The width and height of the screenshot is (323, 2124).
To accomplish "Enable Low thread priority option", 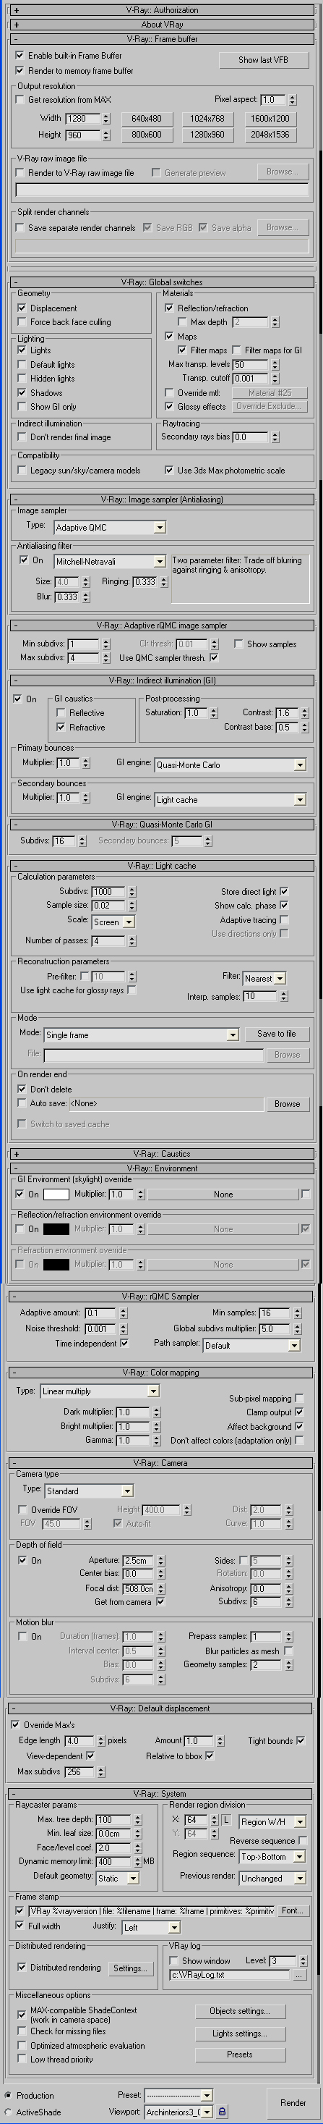I will pyautogui.click(x=22, y=2059).
